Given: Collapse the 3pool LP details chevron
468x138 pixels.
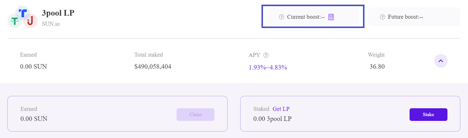Looking at the screenshot, I should [x=441, y=61].
